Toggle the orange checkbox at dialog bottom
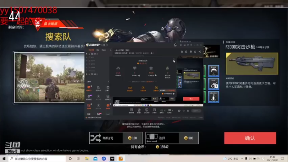 tap(163, 94)
